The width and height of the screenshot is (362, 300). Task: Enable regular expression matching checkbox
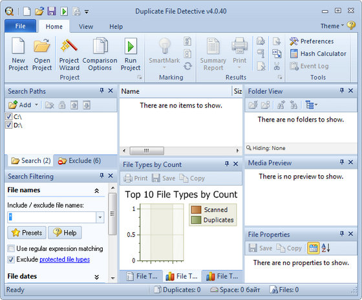point(10,248)
